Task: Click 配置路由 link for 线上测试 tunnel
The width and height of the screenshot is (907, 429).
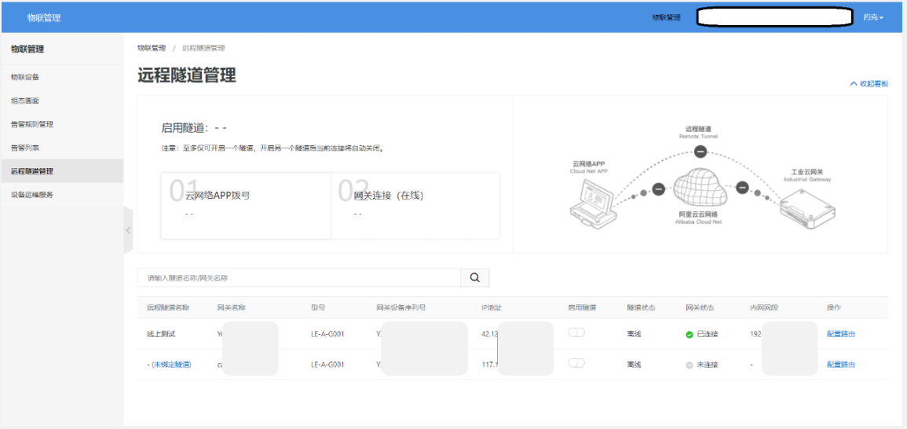Action: click(x=840, y=334)
